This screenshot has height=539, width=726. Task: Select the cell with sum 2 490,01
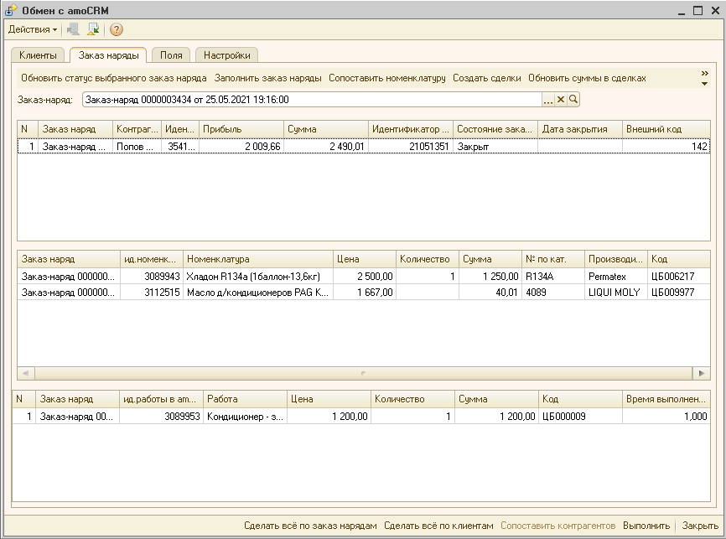[326, 147]
